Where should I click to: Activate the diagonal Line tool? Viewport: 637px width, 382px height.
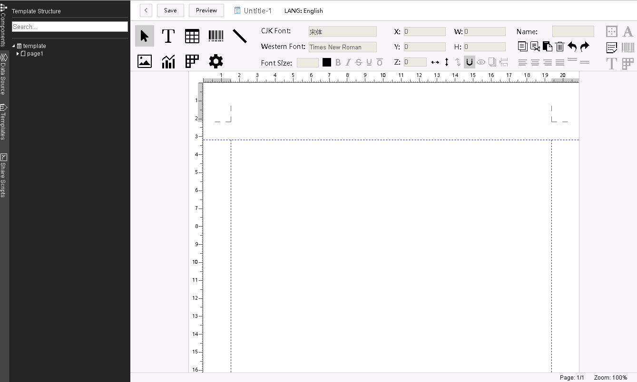coord(239,36)
